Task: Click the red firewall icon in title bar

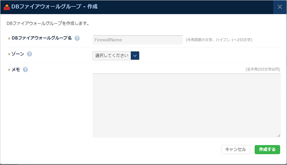Action: [x=6, y=7]
